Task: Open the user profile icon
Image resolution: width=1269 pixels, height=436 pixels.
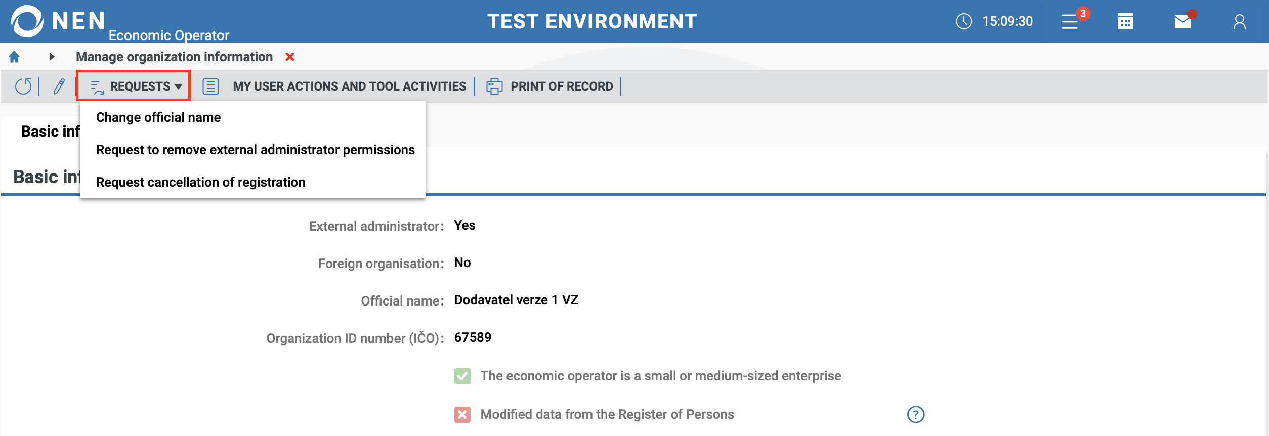Action: (1239, 22)
